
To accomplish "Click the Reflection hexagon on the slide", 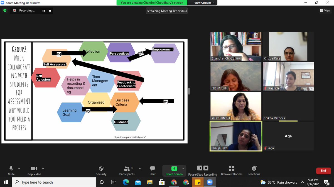I will point(93,51).
